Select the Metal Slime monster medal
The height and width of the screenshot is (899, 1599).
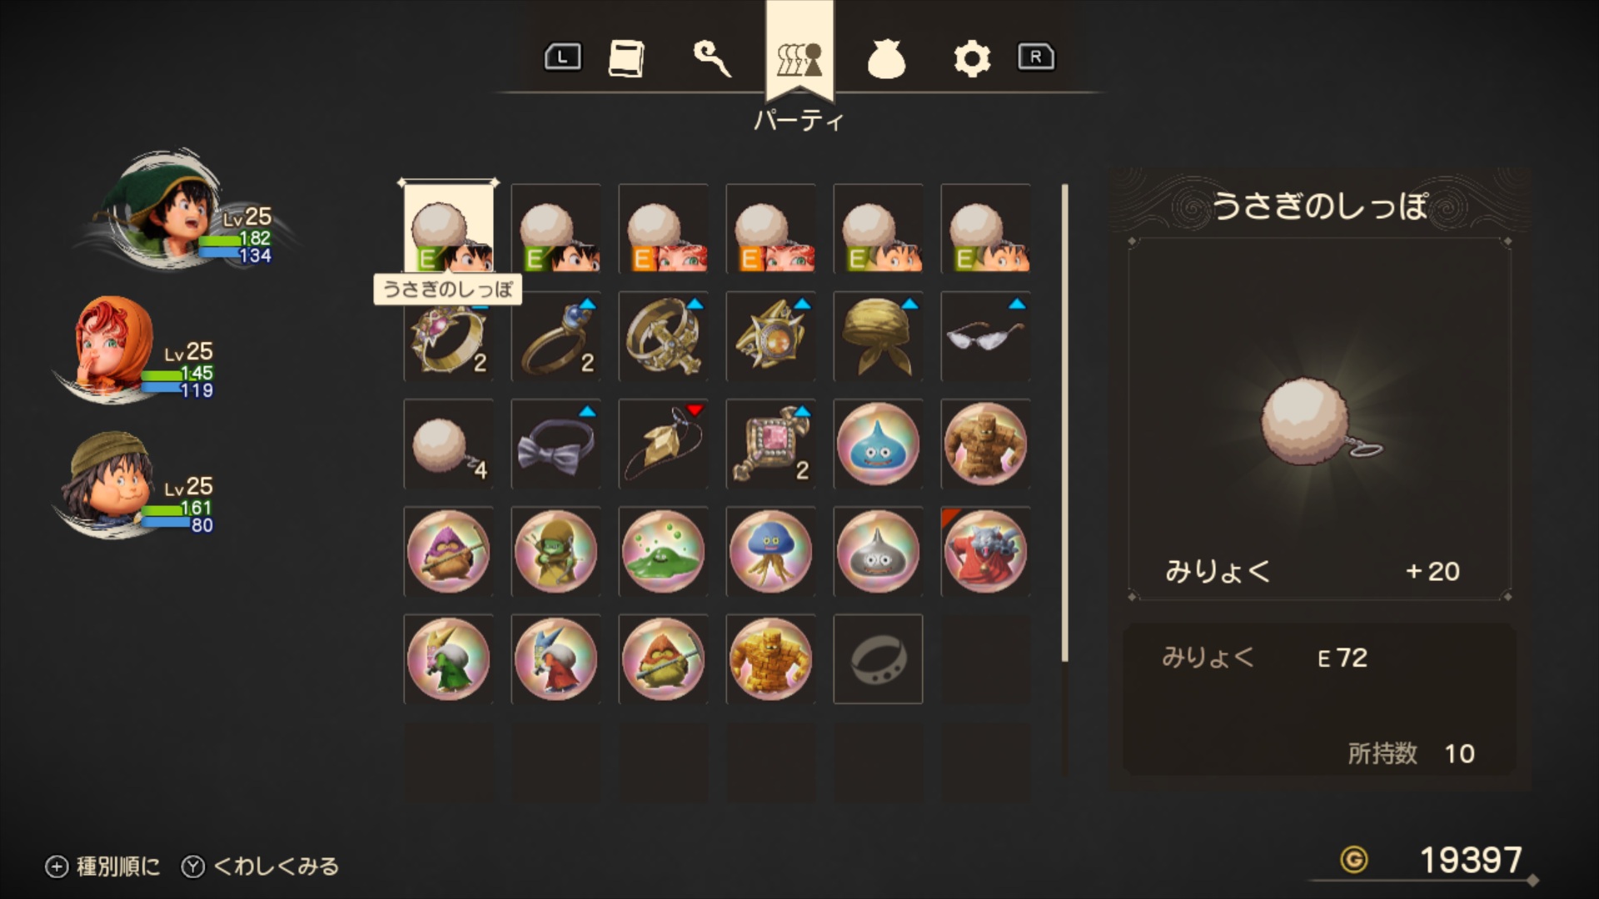click(878, 551)
